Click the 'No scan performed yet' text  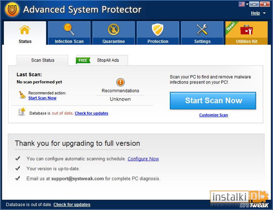pyautogui.click(x=39, y=82)
